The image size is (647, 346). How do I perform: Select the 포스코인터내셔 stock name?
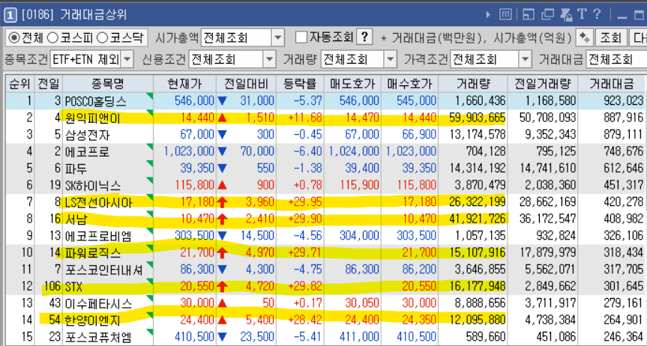click(x=103, y=270)
